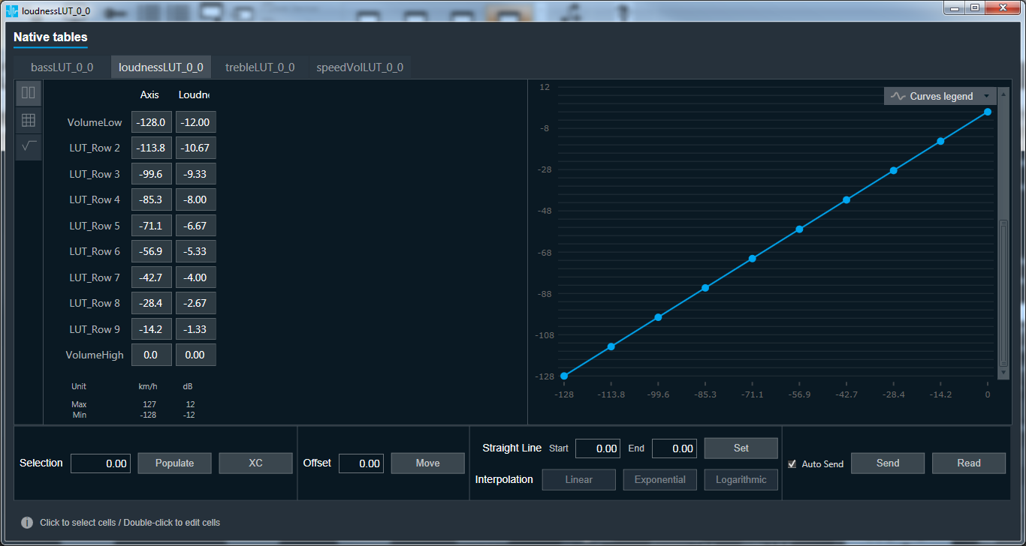Viewport: 1026px width, 546px height.
Task: Click the VolumeLow row label
Action: [x=95, y=122]
